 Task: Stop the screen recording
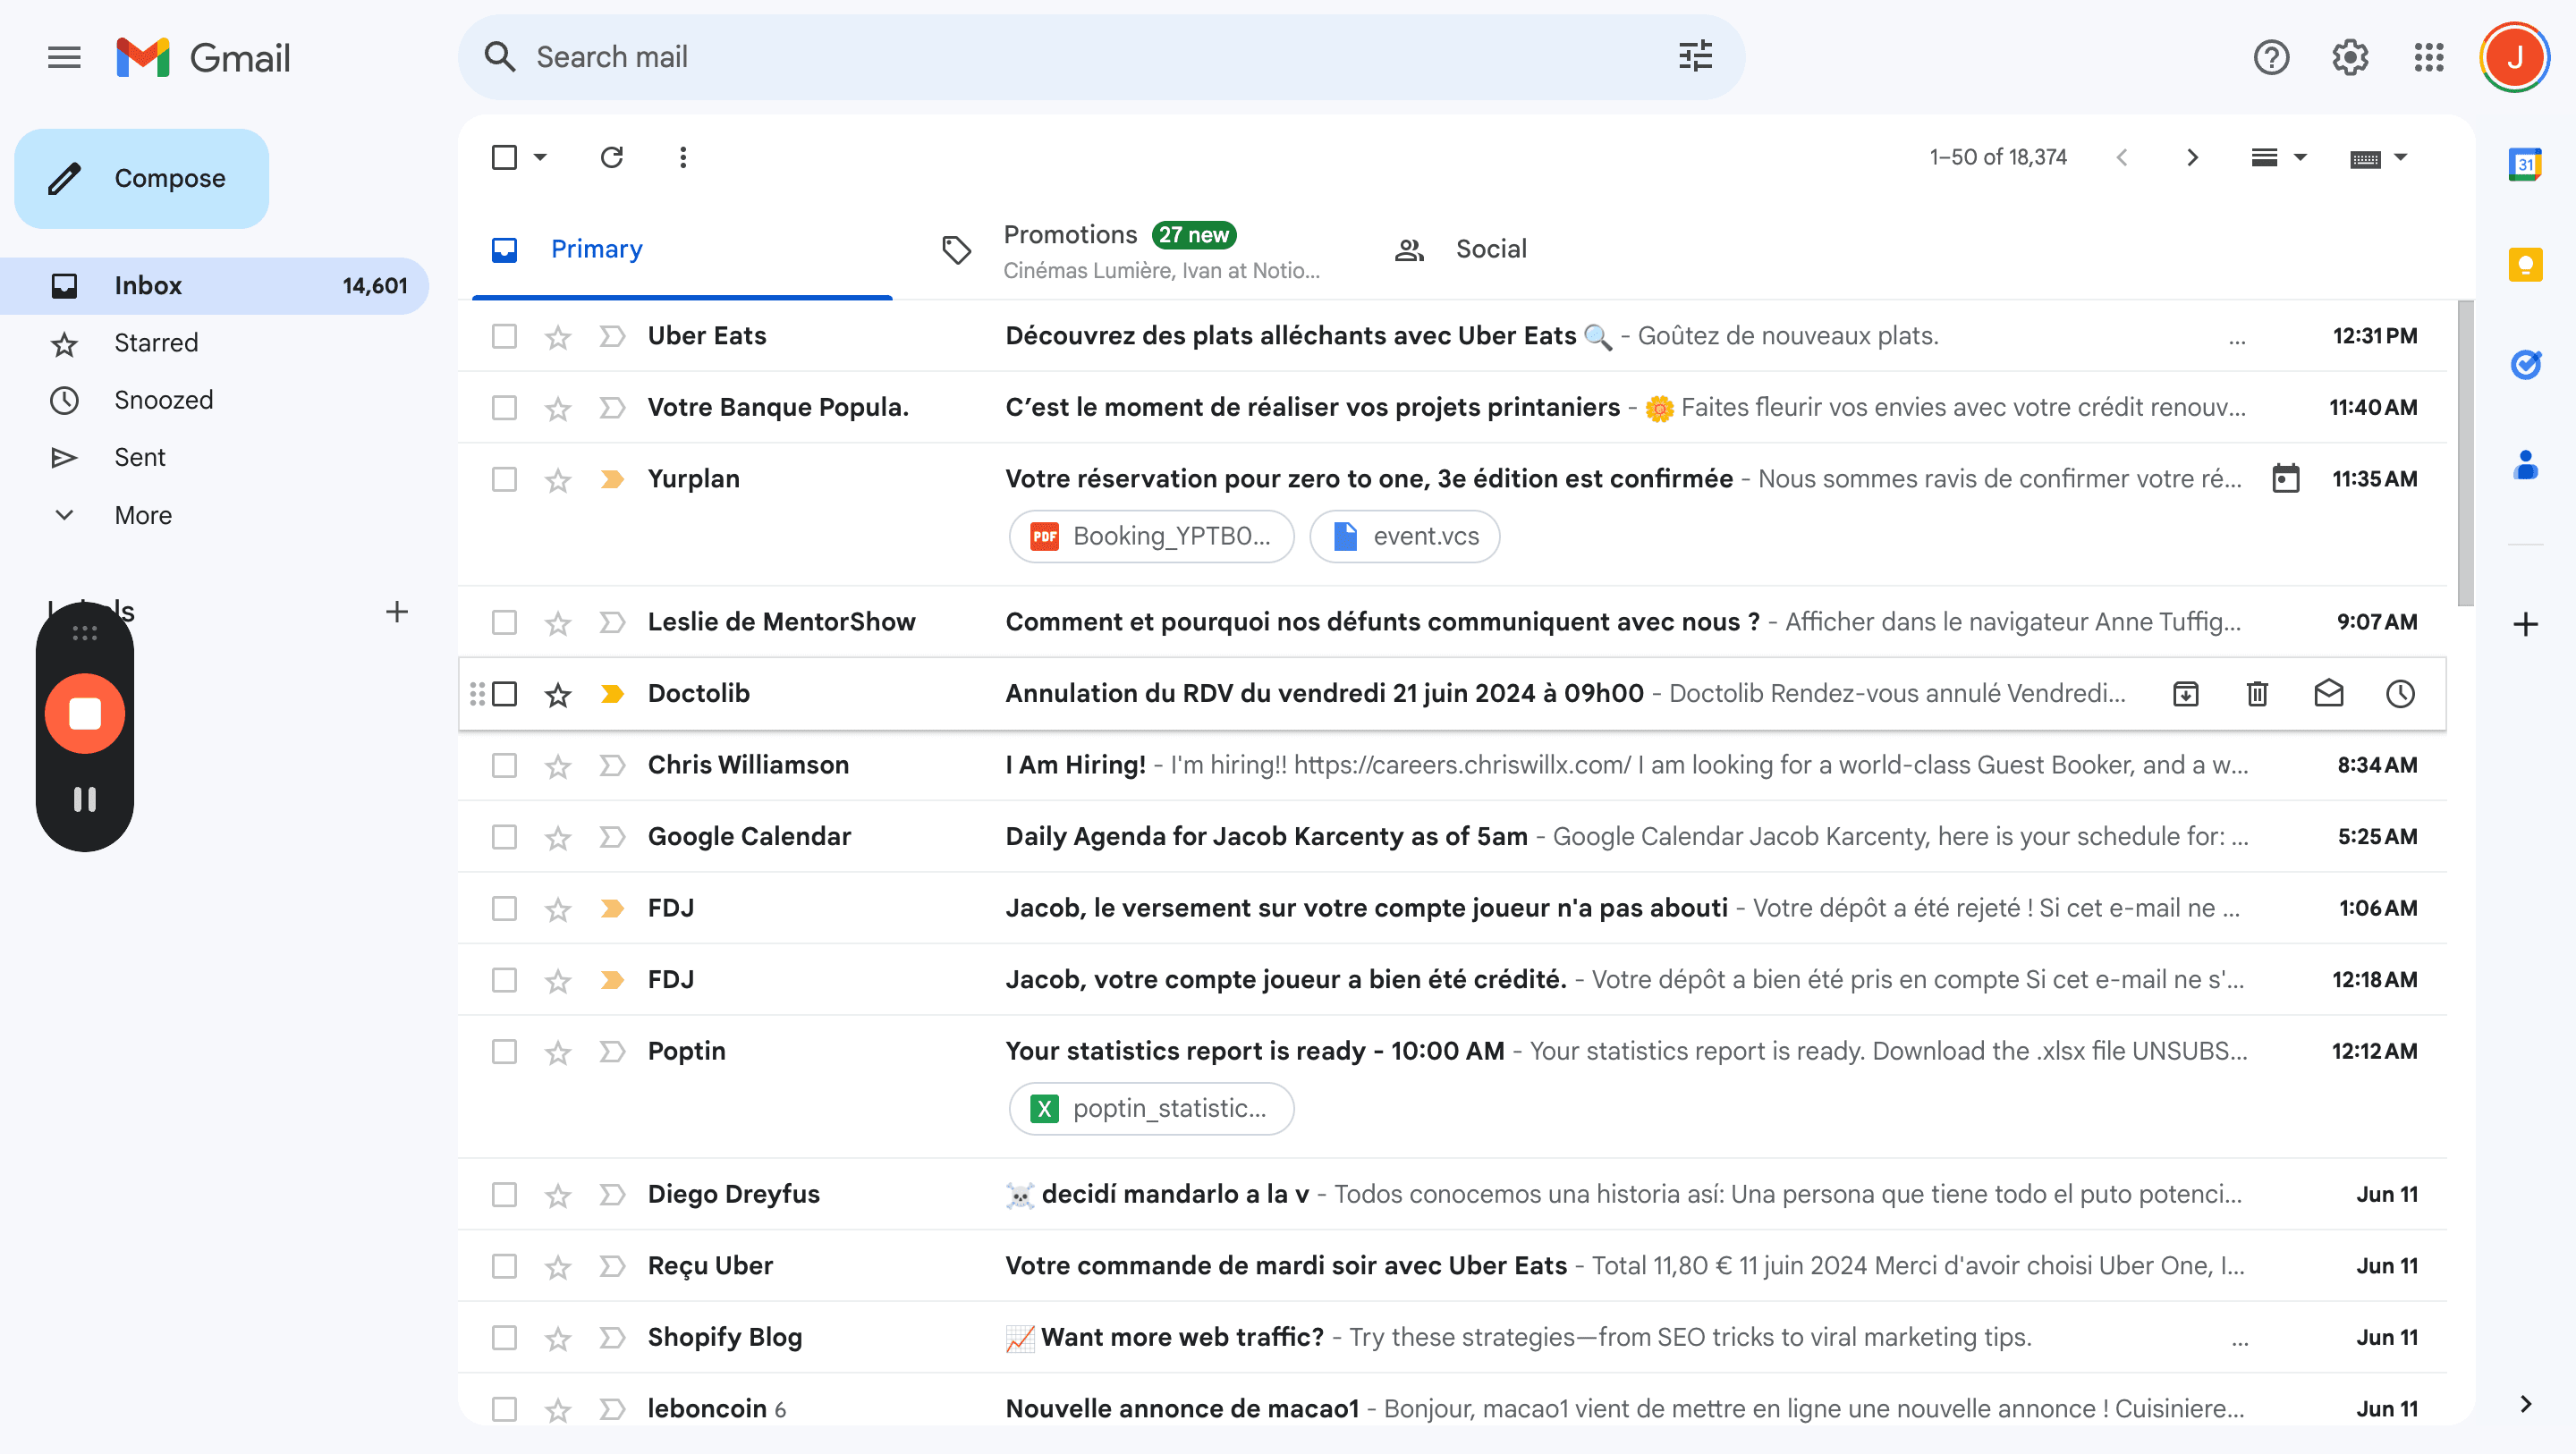tap(85, 713)
